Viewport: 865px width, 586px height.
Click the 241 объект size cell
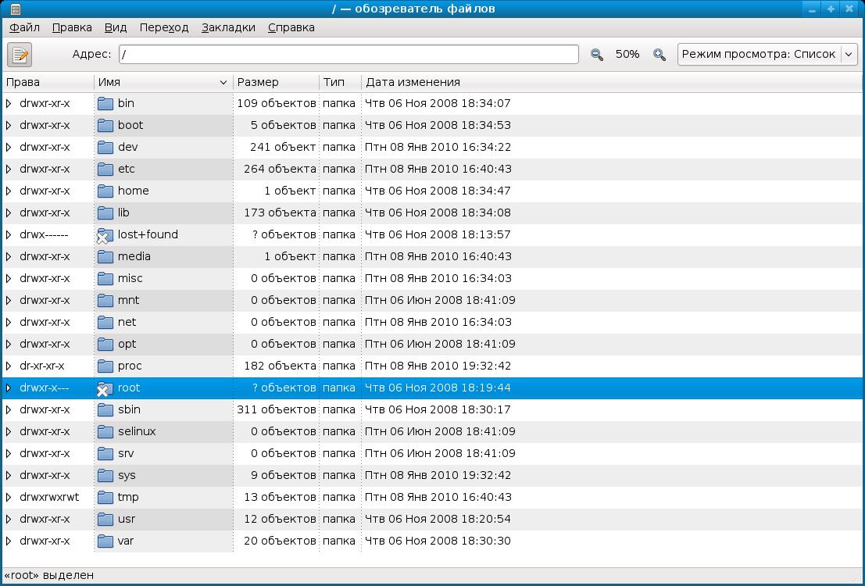point(283,148)
